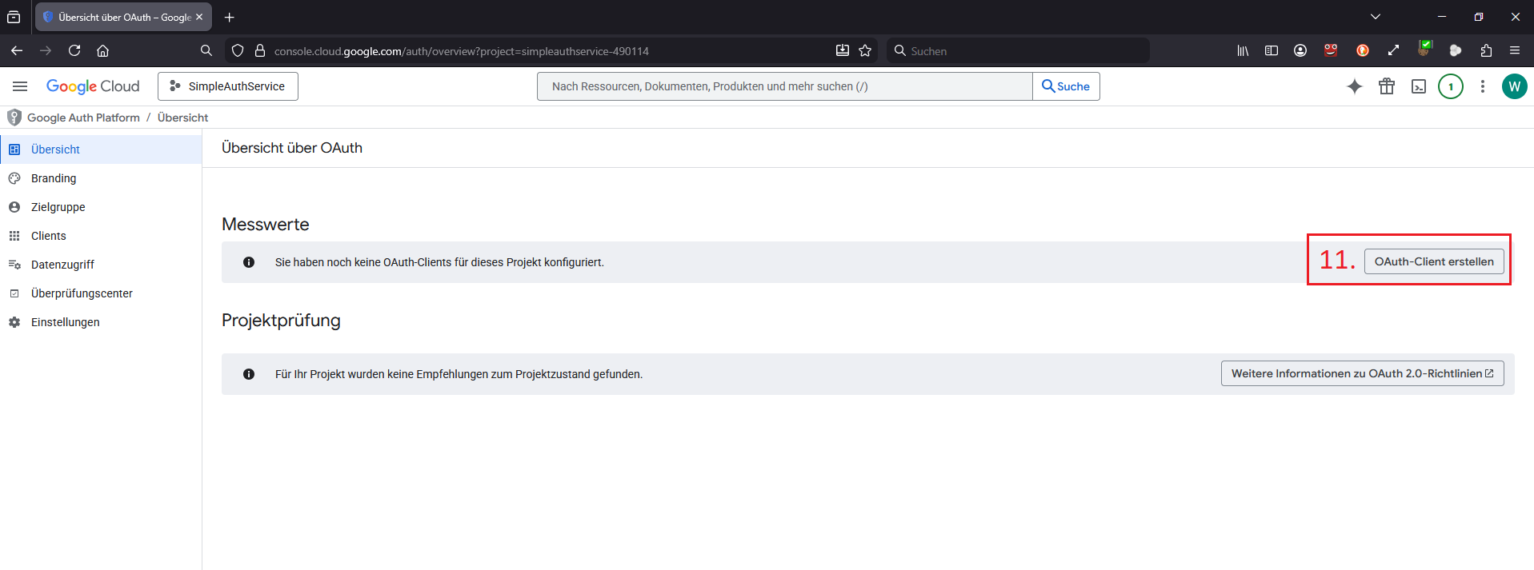This screenshot has height=570, width=1534.
Task: Go to Google Auth Platform breadcrumb
Action: pyautogui.click(x=83, y=118)
